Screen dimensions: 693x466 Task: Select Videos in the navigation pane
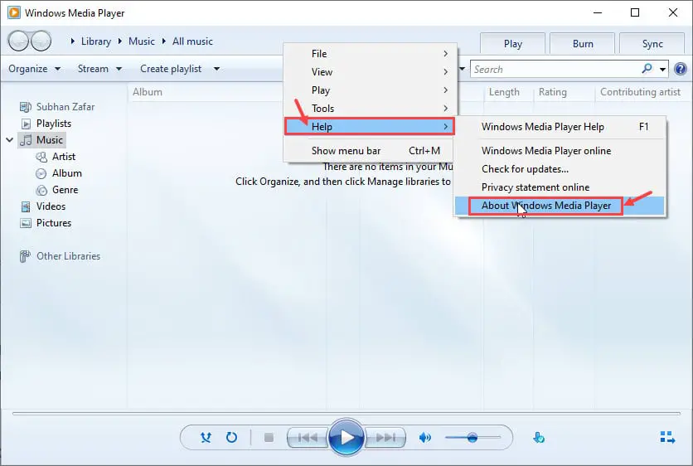pyautogui.click(x=43, y=206)
